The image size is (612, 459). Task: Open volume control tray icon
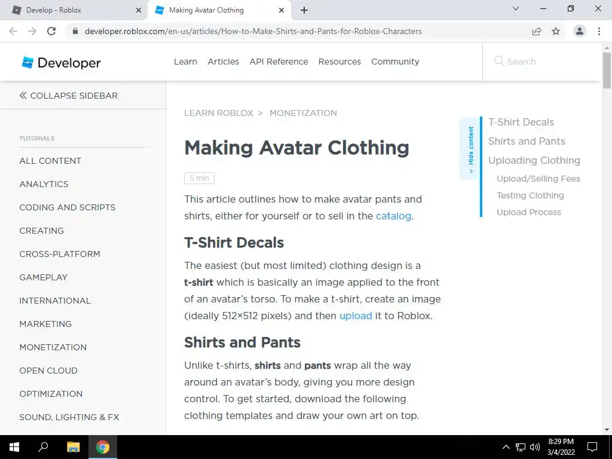click(535, 447)
